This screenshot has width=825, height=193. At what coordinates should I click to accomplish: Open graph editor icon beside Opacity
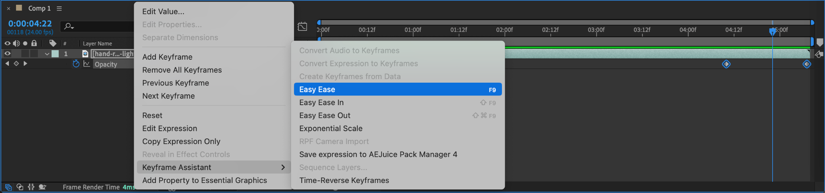click(87, 64)
